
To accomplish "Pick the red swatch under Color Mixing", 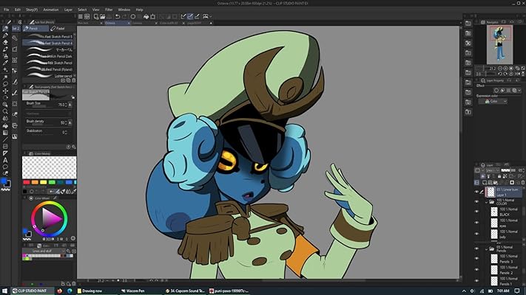I will tap(27, 182).
